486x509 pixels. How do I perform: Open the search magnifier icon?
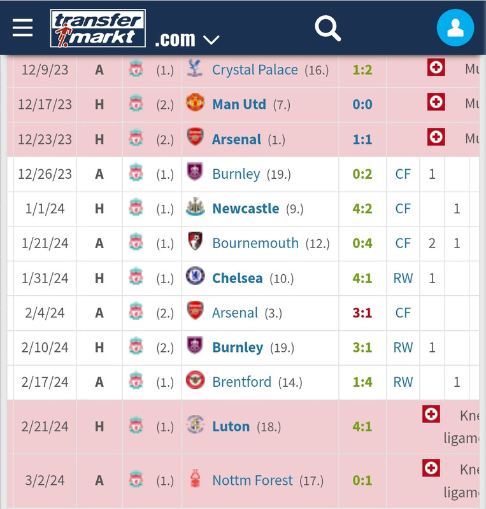click(327, 28)
